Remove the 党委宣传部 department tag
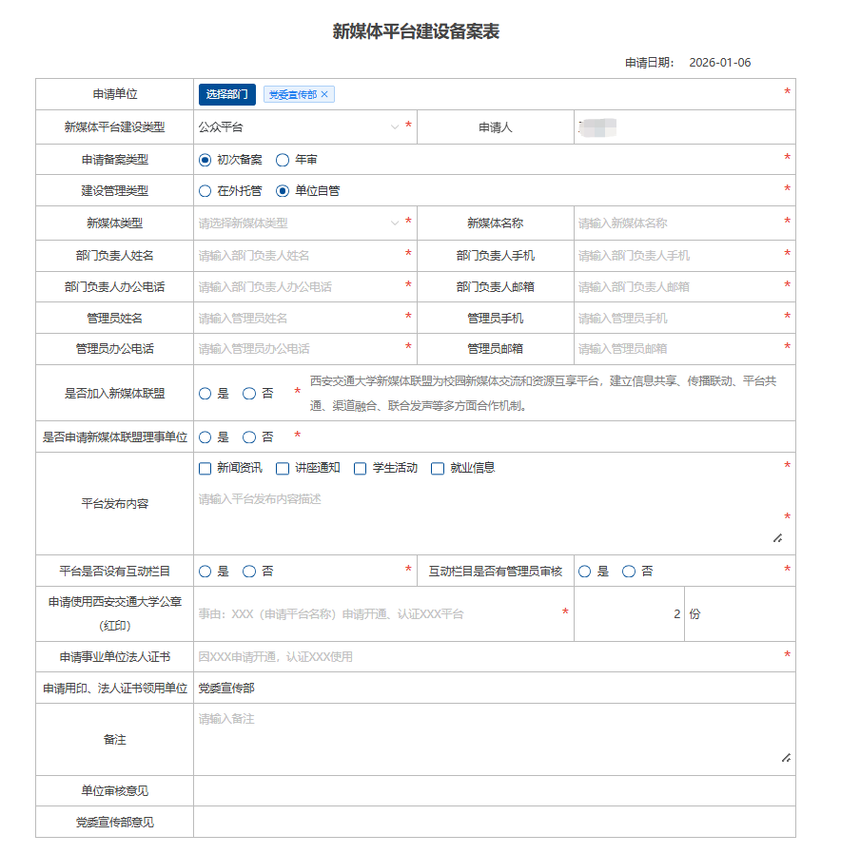Viewport: 841px width, 854px height. pos(324,94)
